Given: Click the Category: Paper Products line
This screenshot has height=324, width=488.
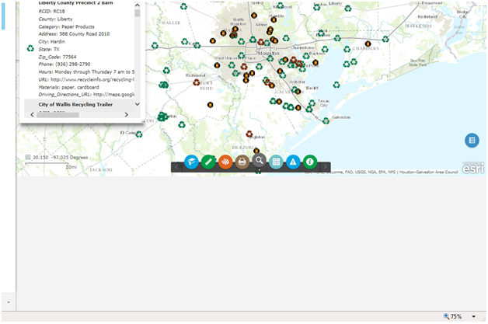Looking at the screenshot, I should tap(66, 26).
